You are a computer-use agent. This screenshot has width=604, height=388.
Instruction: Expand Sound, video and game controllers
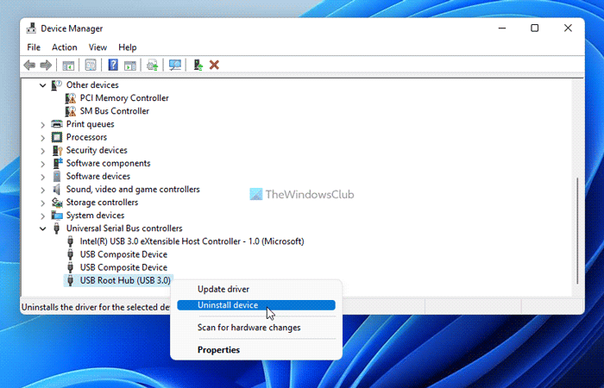point(42,190)
